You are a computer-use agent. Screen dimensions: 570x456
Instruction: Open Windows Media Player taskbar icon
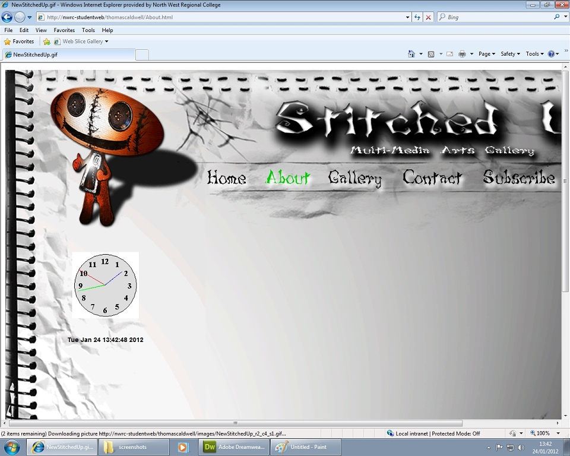coord(183,447)
